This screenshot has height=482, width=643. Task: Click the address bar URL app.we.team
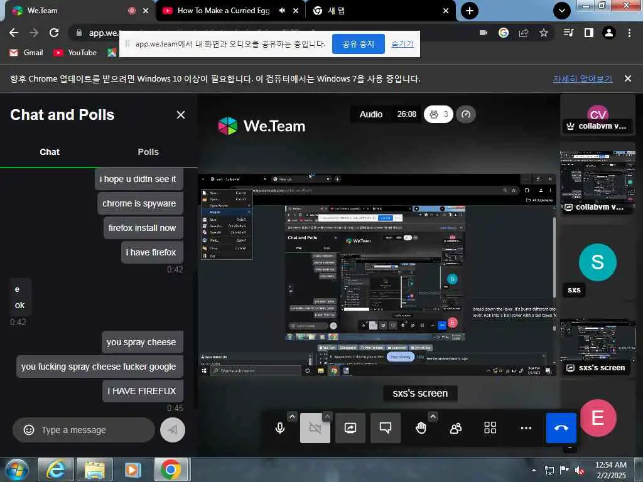coord(104,33)
